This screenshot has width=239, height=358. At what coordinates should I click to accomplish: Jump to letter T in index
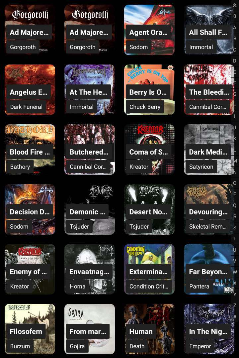(x=235, y=239)
